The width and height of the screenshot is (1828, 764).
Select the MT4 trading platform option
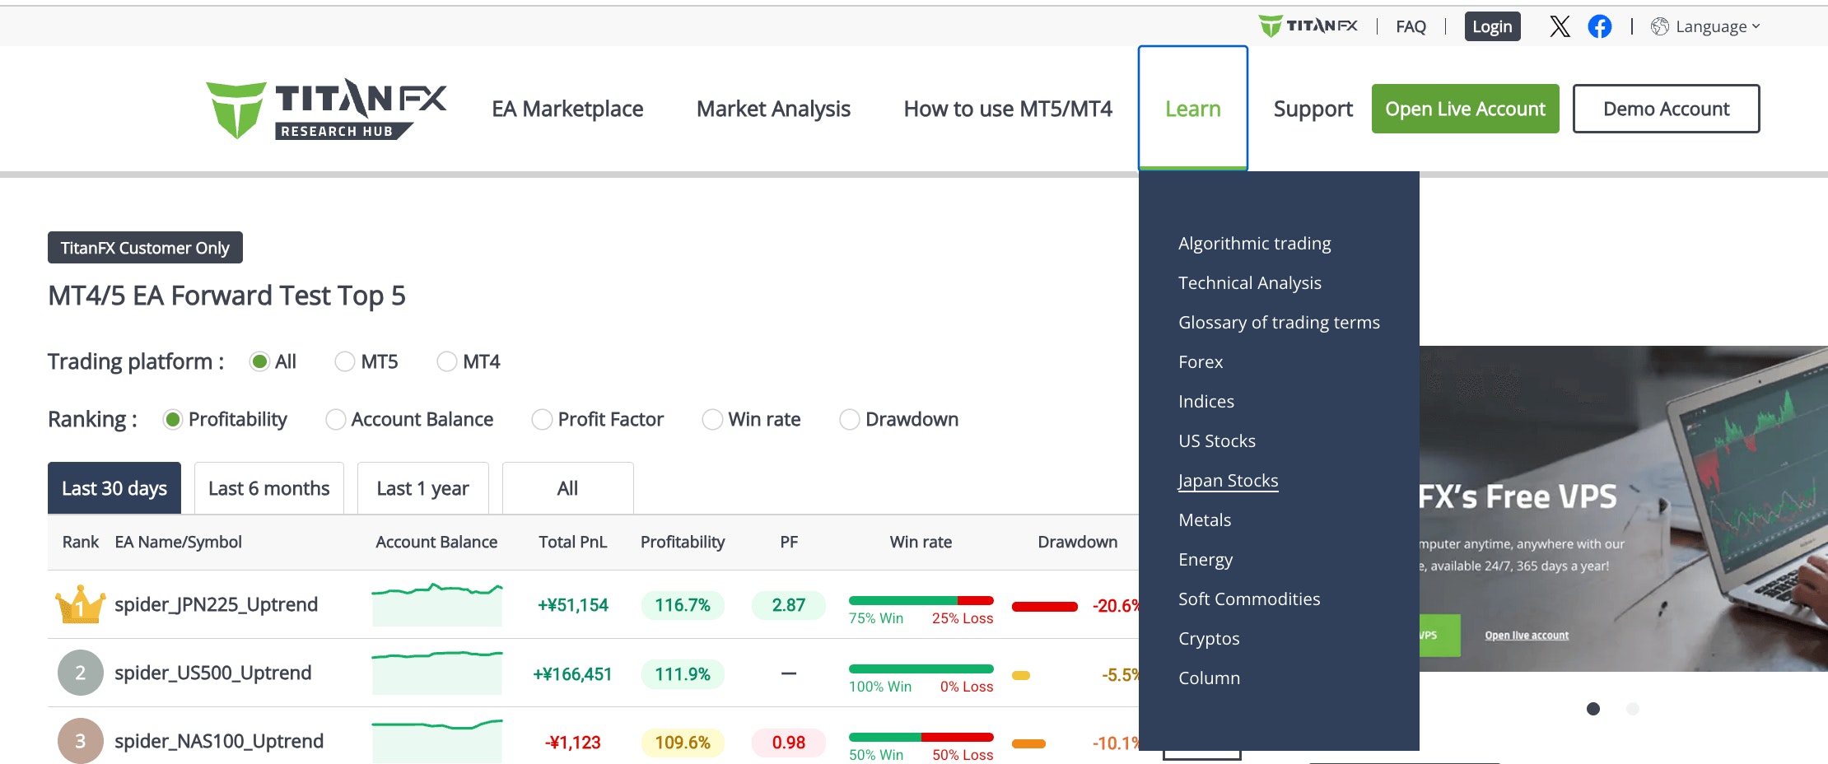(447, 361)
